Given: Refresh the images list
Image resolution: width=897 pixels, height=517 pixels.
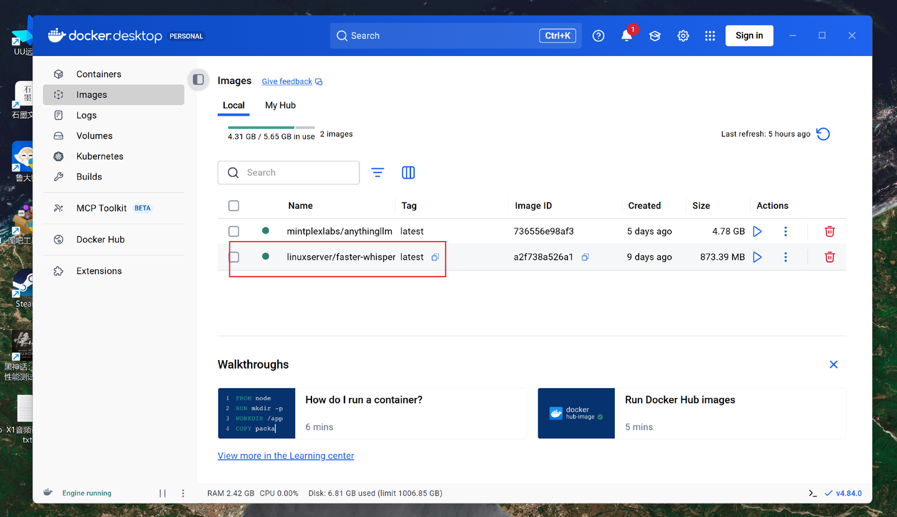Looking at the screenshot, I should pos(823,134).
